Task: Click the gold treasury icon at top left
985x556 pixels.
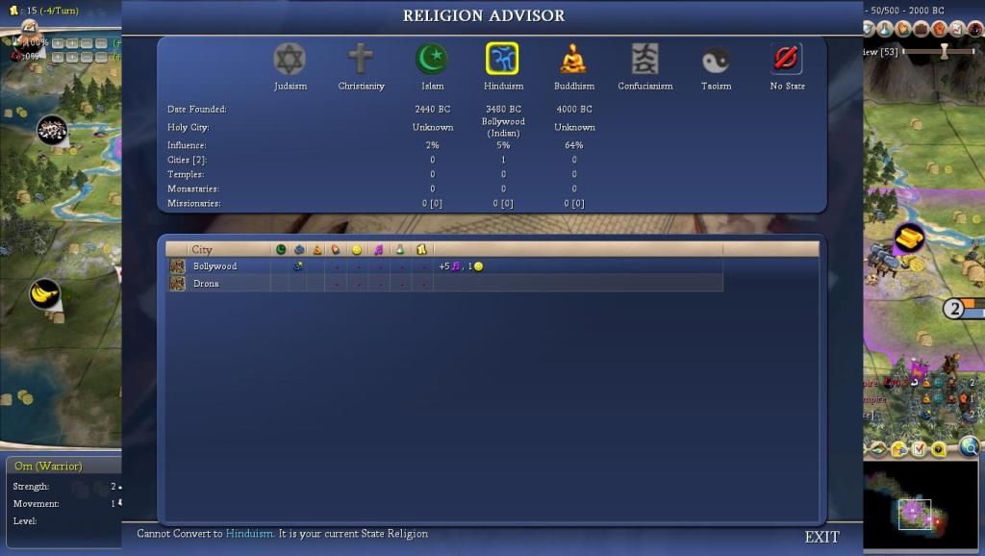Action: 13,10
